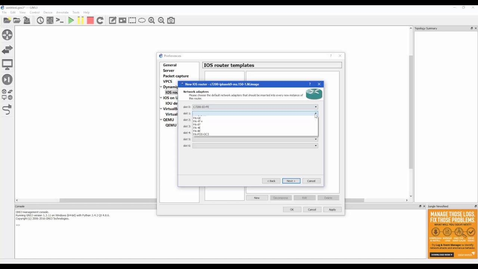The image size is (478, 269).
Task: Open the Tools menu
Action: click(76, 12)
